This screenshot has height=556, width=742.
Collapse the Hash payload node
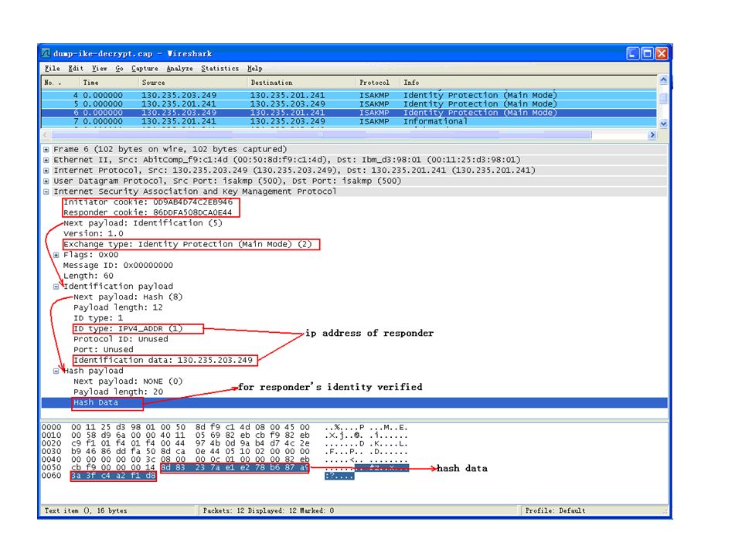[x=56, y=371]
